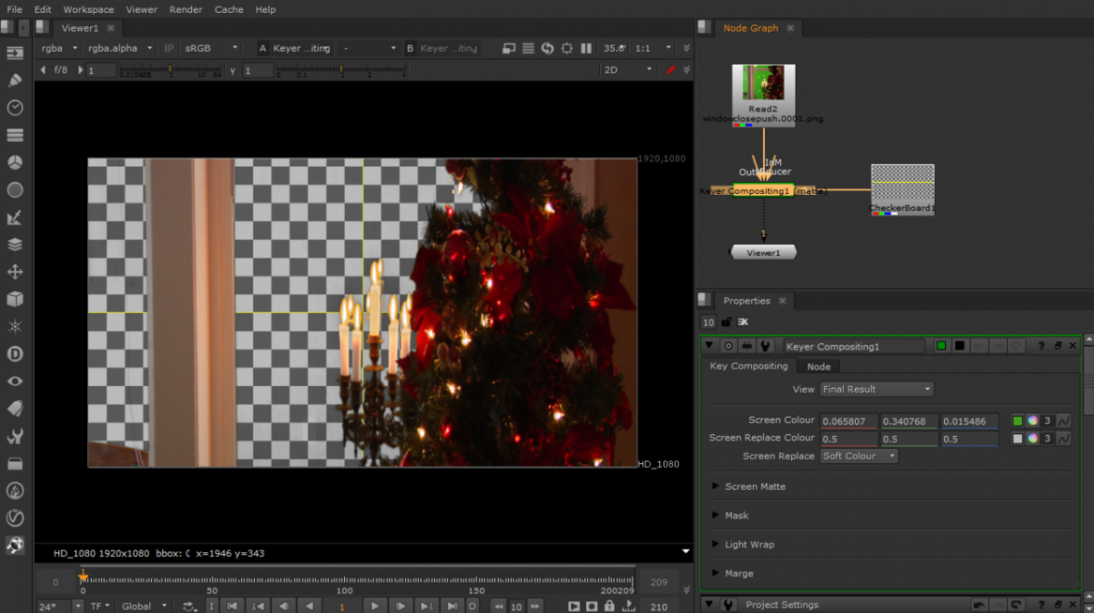Open the Transform nodes menu in the toolbar

coord(15,271)
